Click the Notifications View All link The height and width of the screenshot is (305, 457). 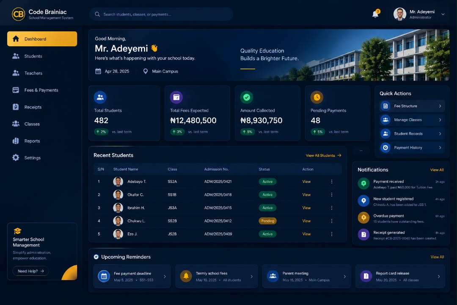click(437, 170)
